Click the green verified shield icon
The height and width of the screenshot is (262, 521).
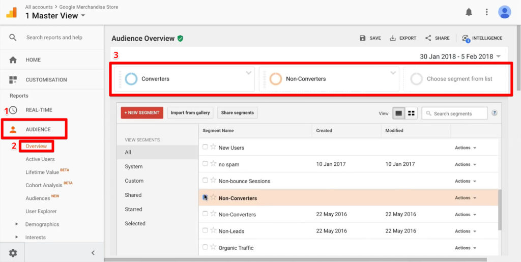tap(180, 39)
